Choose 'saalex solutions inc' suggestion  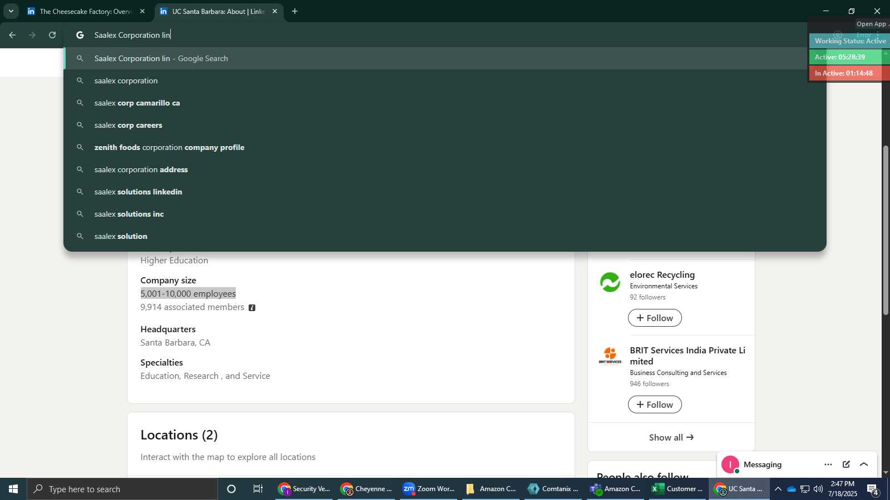pos(445,214)
